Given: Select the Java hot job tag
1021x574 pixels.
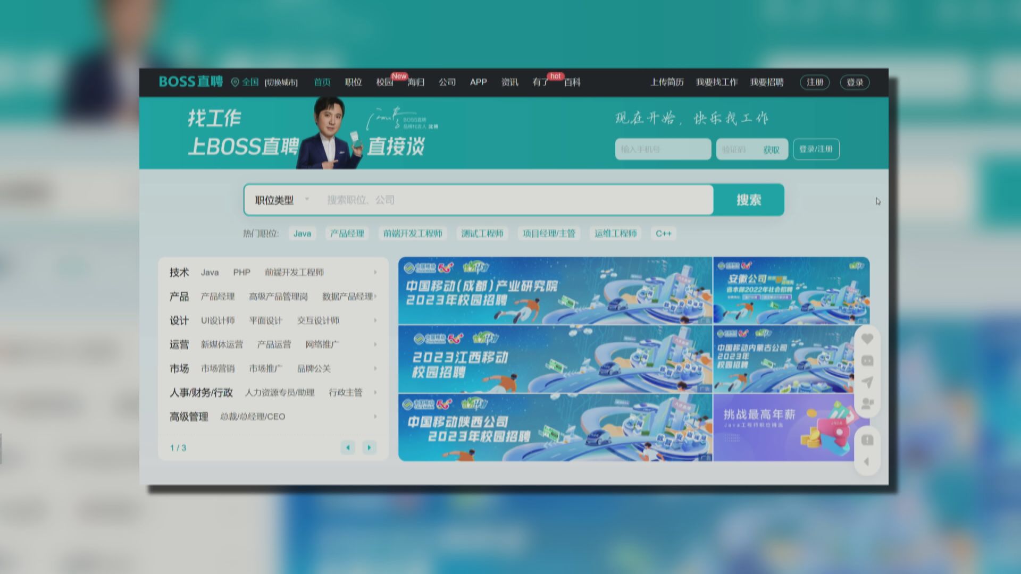Looking at the screenshot, I should click(302, 233).
